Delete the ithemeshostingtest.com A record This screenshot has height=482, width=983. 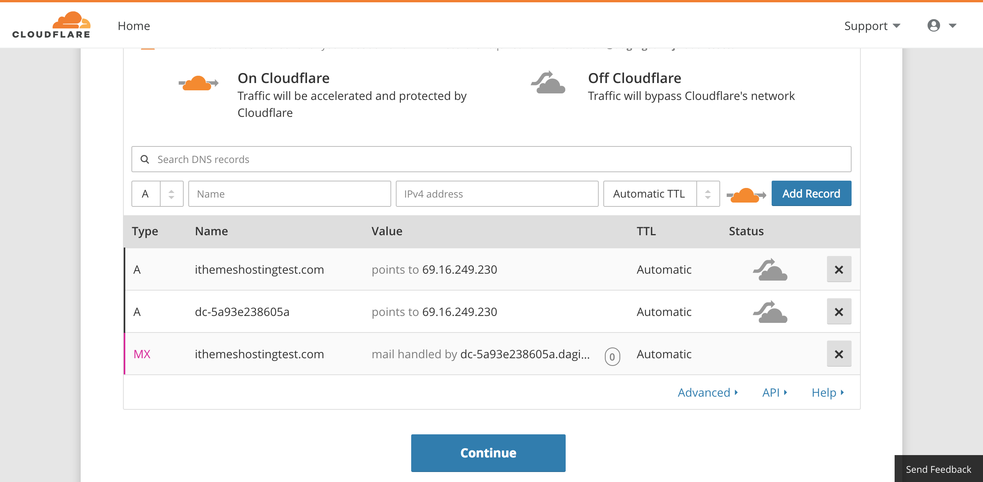point(839,269)
